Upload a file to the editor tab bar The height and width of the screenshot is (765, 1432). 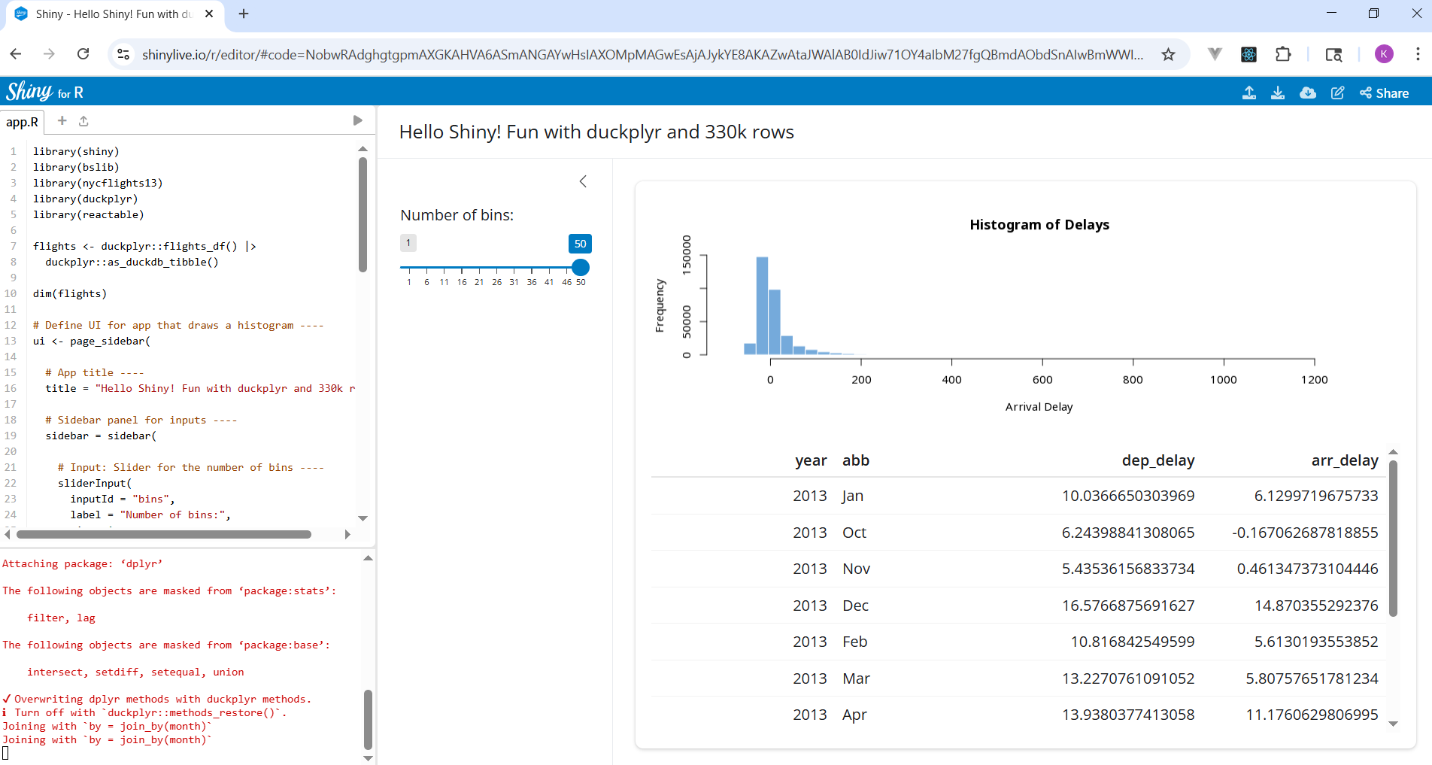pos(83,120)
